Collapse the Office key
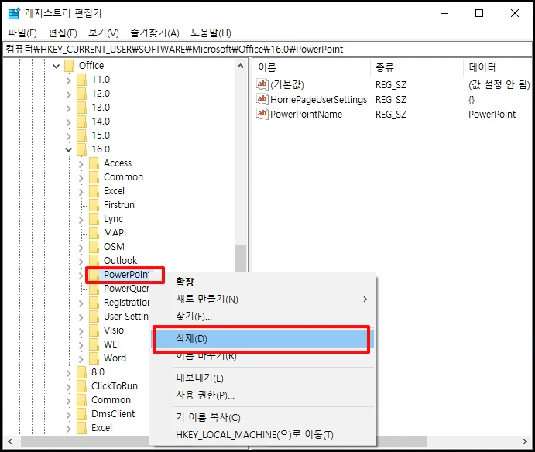 (x=56, y=66)
